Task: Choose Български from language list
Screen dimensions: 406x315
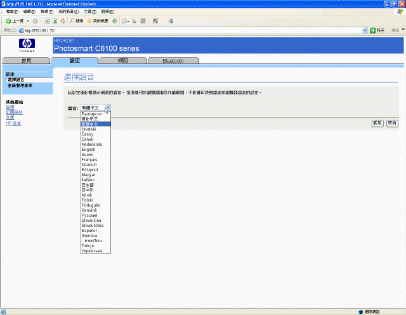Action: click(96, 114)
